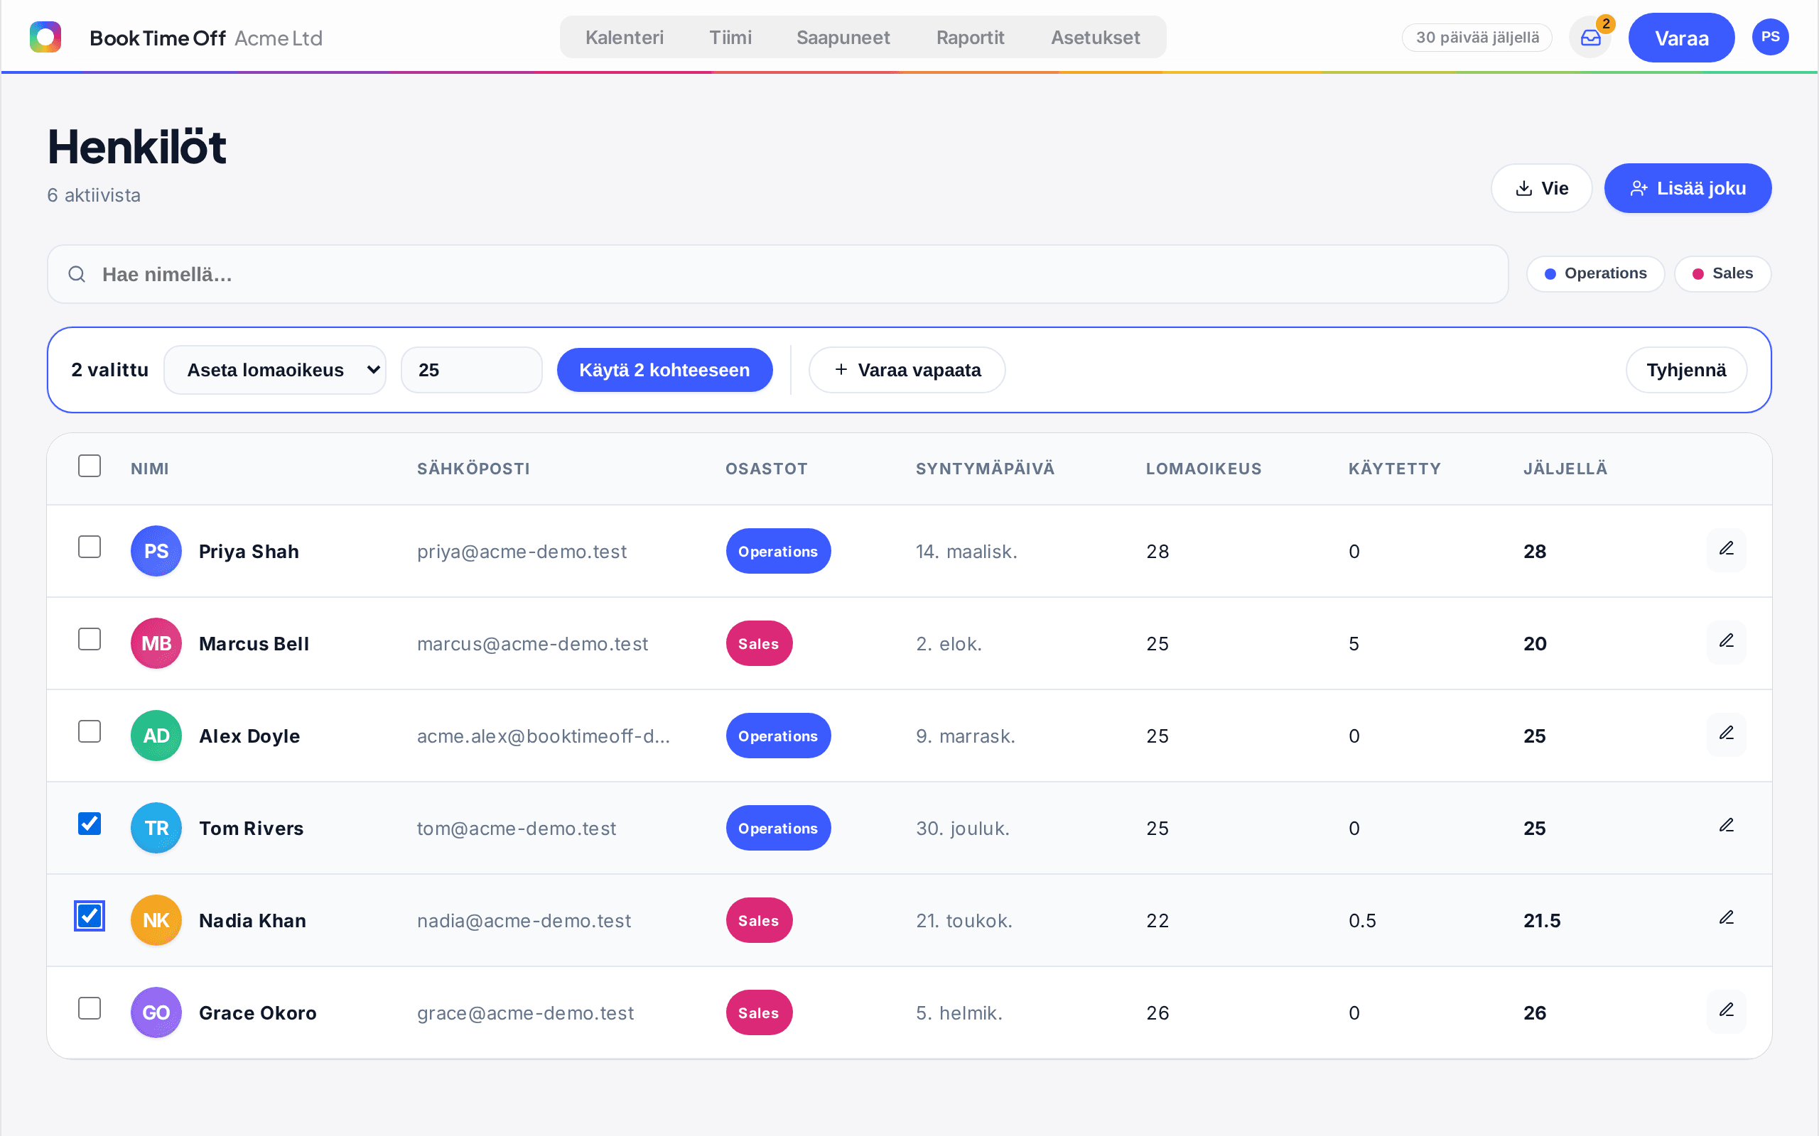
Task: Edit Nadia Khan with the pencil icon
Action: (1726, 919)
